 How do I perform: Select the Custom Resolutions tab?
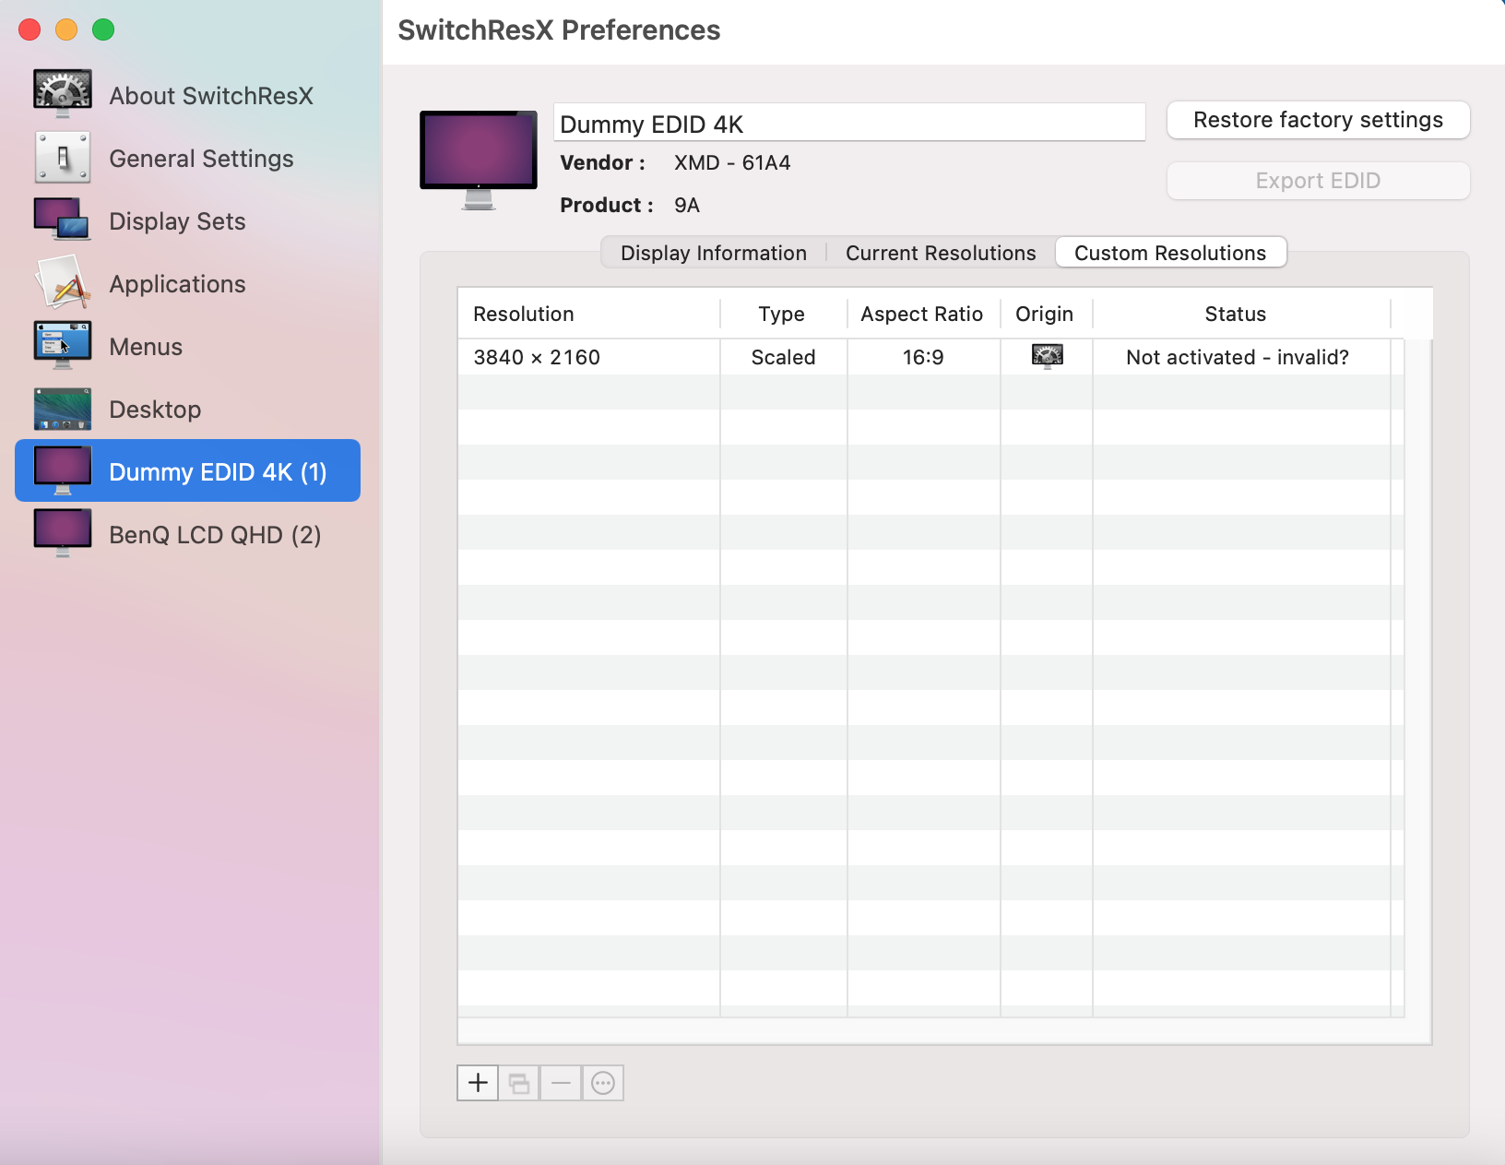(1169, 253)
